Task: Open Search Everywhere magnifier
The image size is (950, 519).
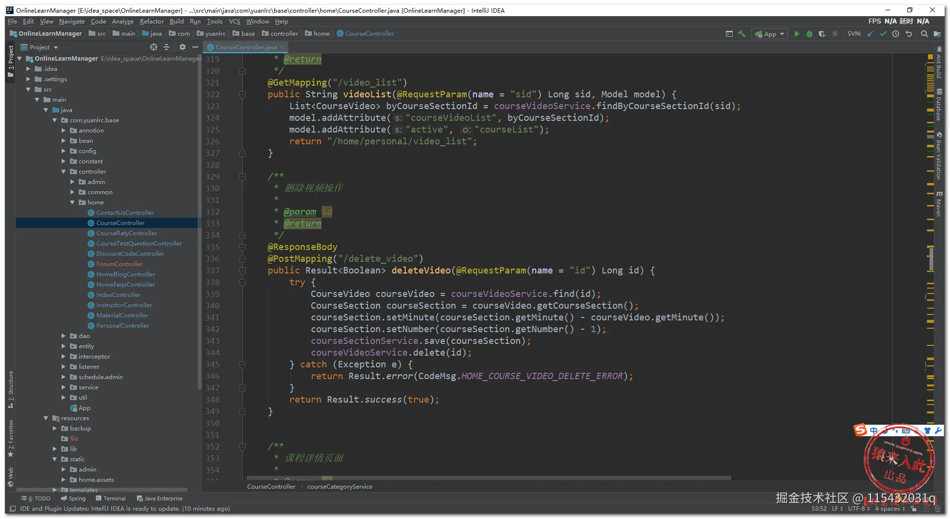Action: point(924,34)
